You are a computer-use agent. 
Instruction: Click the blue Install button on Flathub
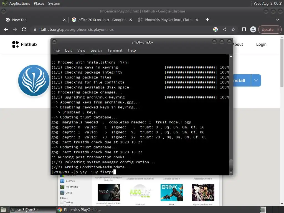point(242,80)
